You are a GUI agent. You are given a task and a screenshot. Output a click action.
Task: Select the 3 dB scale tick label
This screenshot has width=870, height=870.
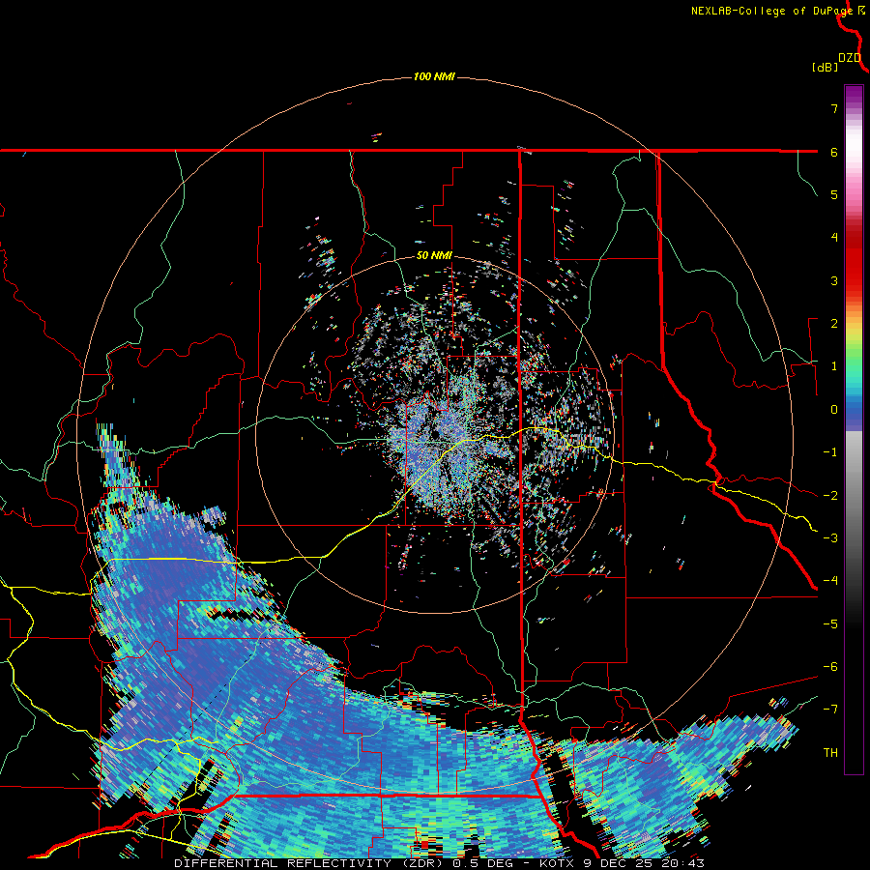click(834, 280)
